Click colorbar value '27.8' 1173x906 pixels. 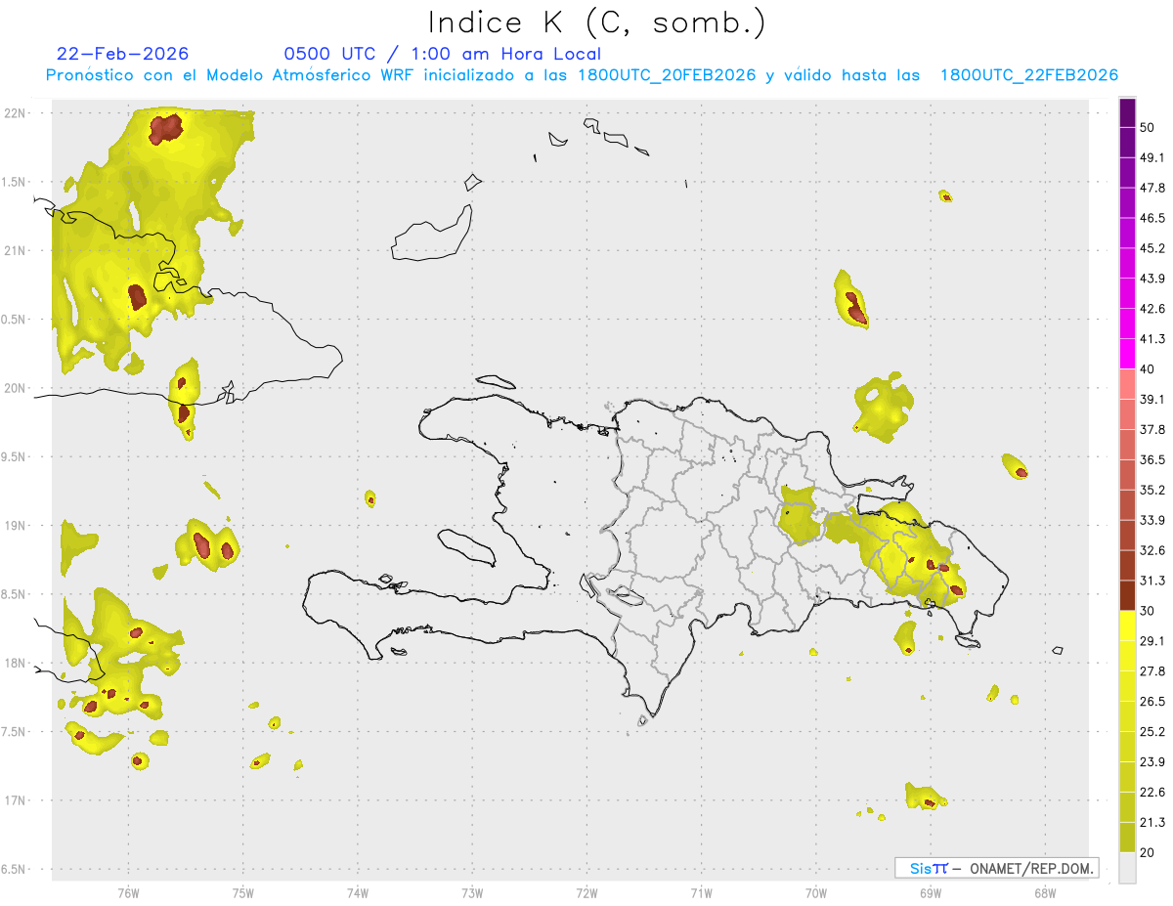[1152, 671]
